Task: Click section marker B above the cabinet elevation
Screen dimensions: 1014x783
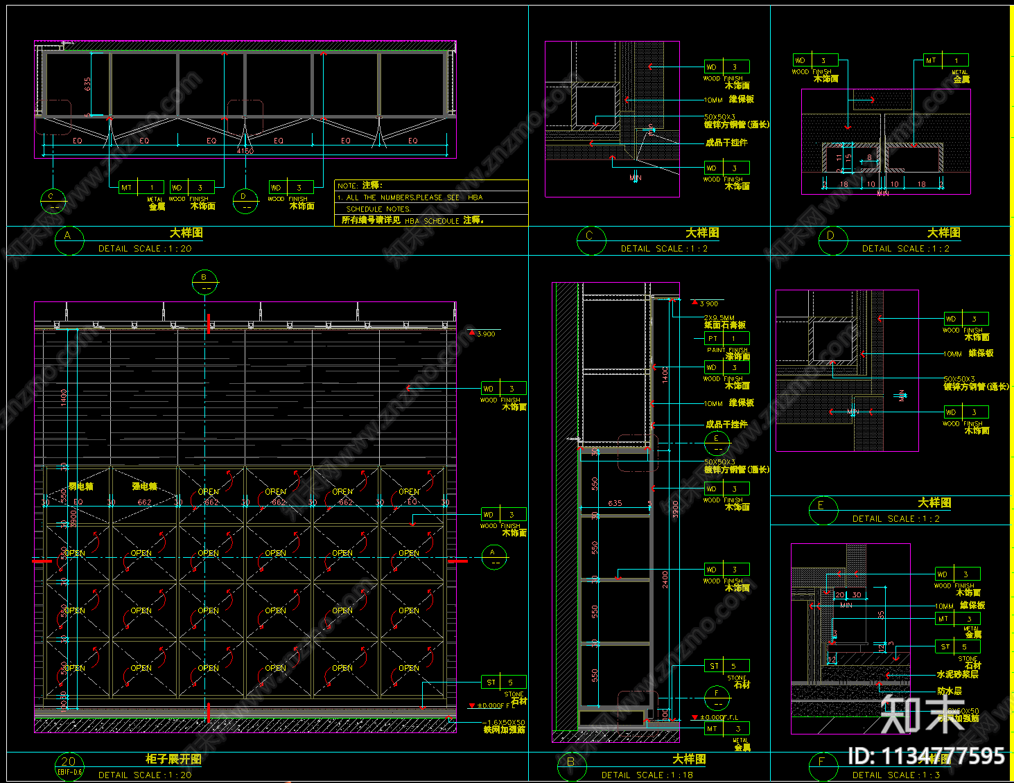Action: point(204,283)
